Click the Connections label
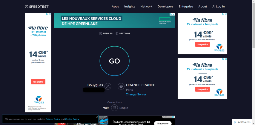The height and width of the screenshot is (125, 255). click(x=114, y=102)
